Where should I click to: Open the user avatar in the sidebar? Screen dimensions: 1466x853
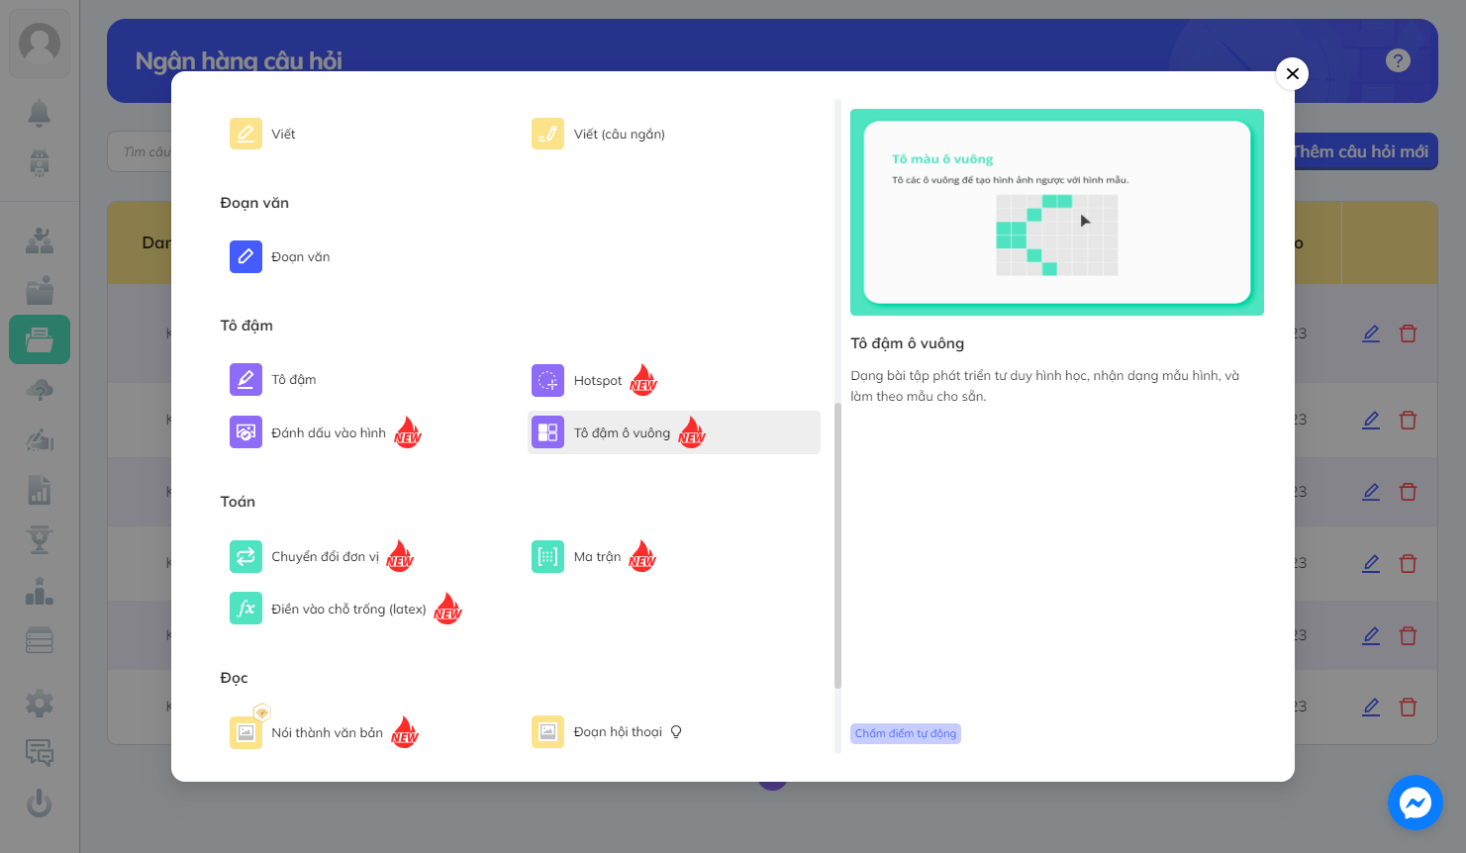click(40, 43)
